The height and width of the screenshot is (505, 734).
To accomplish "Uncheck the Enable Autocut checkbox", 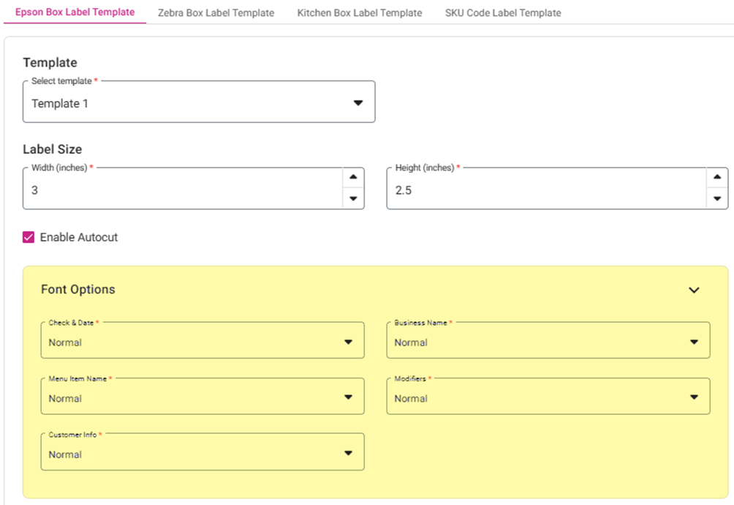I will point(29,237).
